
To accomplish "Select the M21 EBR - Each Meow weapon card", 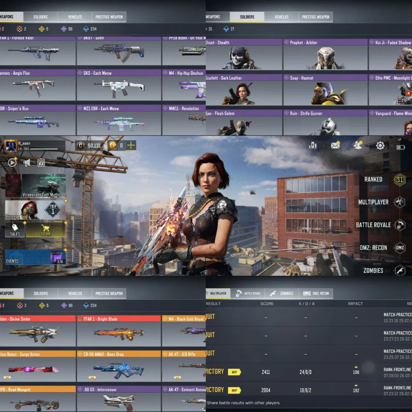I will [x=119, y=120].
